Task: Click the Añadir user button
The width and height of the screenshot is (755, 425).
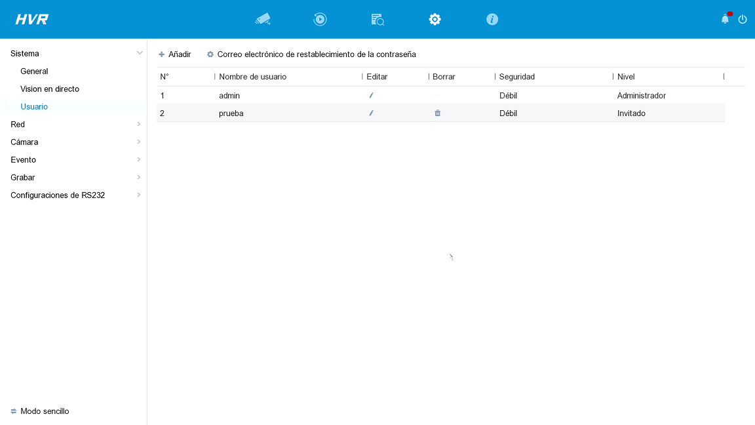Action: click(175, 54)
